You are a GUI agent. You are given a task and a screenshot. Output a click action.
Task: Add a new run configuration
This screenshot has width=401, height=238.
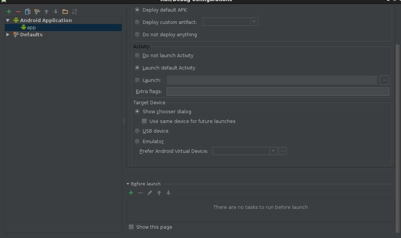click(9, 12)
